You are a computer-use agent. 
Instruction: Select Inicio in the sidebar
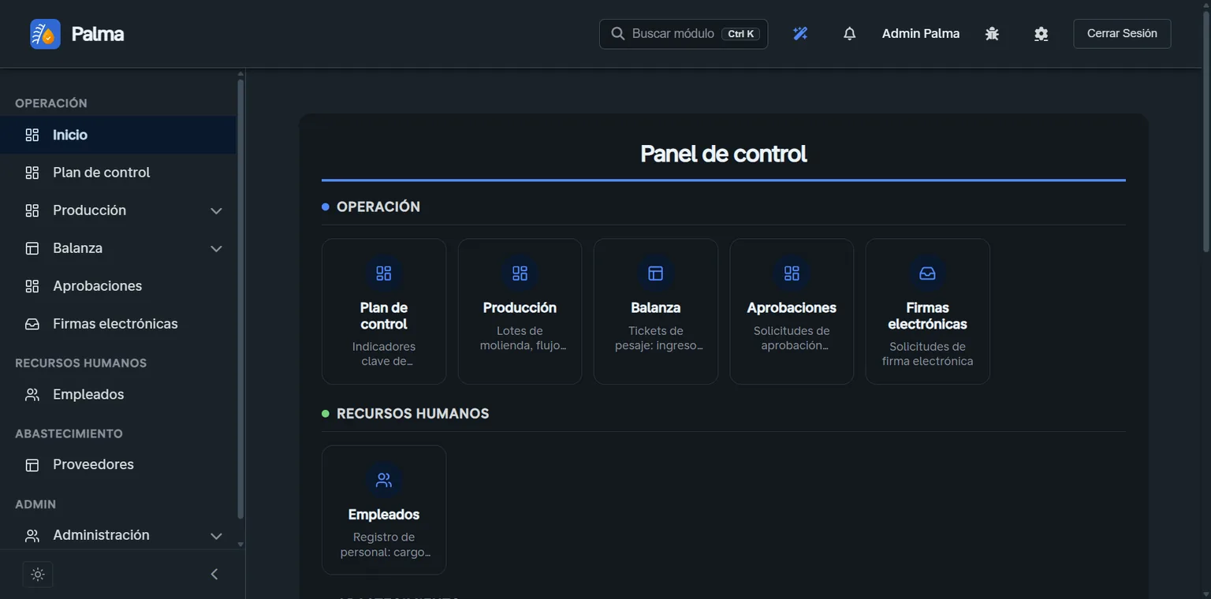(x=118, y=135)
